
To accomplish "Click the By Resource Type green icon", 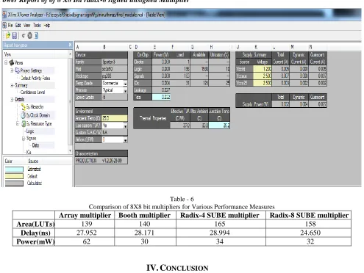I will pos(24,124).
